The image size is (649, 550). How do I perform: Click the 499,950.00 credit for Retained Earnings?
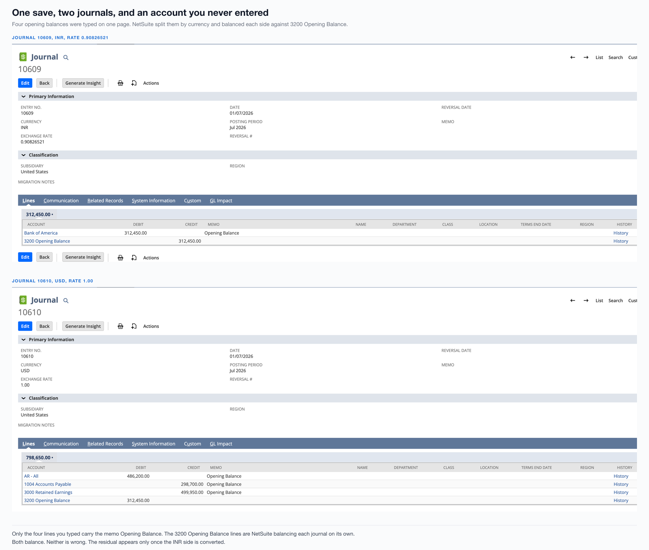(192, 492)
